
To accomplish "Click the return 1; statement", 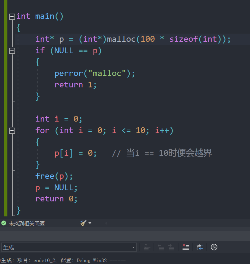I will pos(76,85).
